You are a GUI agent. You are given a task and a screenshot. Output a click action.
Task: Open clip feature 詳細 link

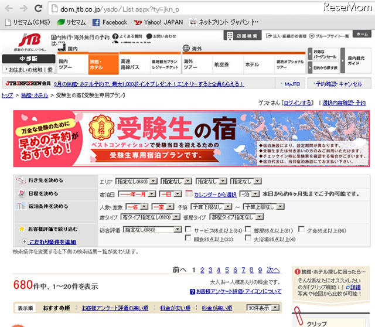[x=356, y=287]
